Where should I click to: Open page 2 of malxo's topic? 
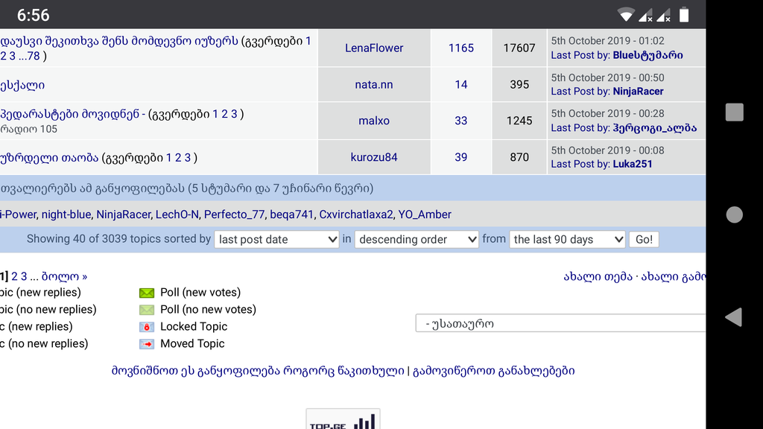(224, 114)
